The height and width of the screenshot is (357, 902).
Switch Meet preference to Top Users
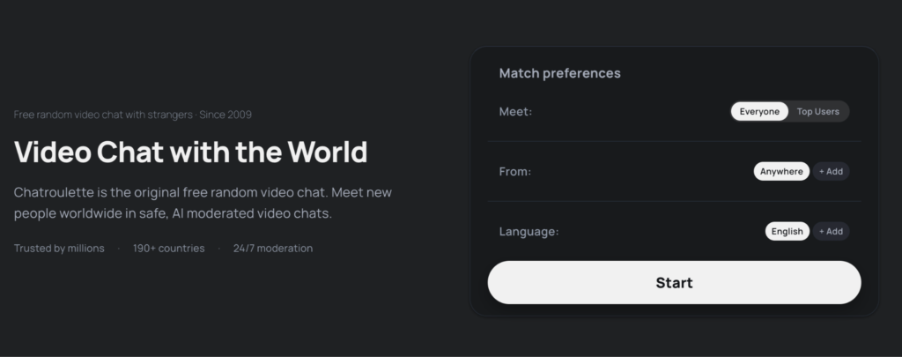tap(817, 112)
